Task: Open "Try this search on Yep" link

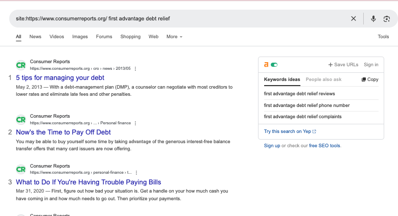Action: pyautogui.click(x=290, y=131)
